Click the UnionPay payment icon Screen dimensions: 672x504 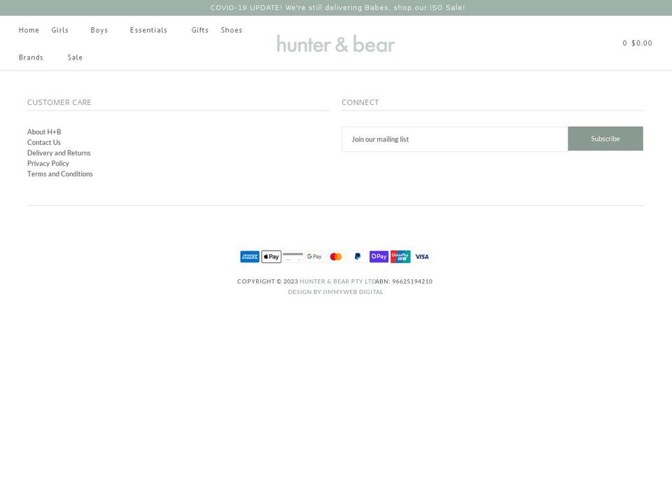click(400, 256)
